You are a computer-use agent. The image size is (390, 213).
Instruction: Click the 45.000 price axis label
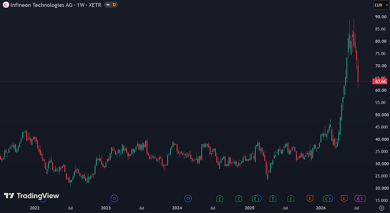click(382, 127)
